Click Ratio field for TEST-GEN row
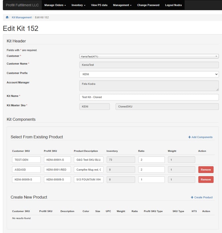The height and width of the screenshot is (233, 222). [x=151, y=160]
